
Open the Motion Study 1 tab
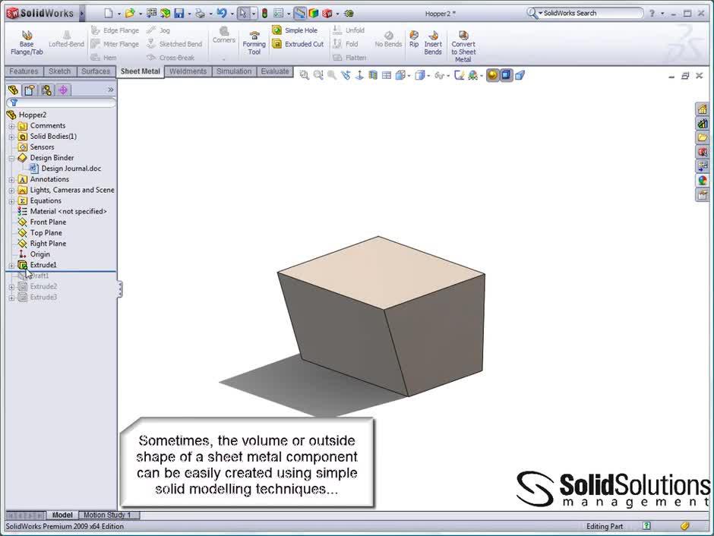click(108, 515)
